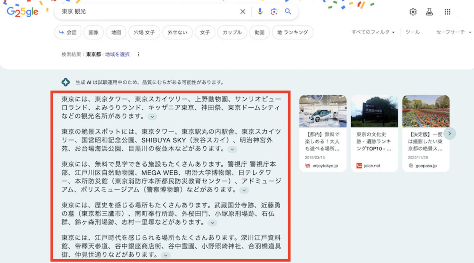The height and width of the screenshot is (263, 474).
Task: Clear the search query with X
Action: (243, 12)
